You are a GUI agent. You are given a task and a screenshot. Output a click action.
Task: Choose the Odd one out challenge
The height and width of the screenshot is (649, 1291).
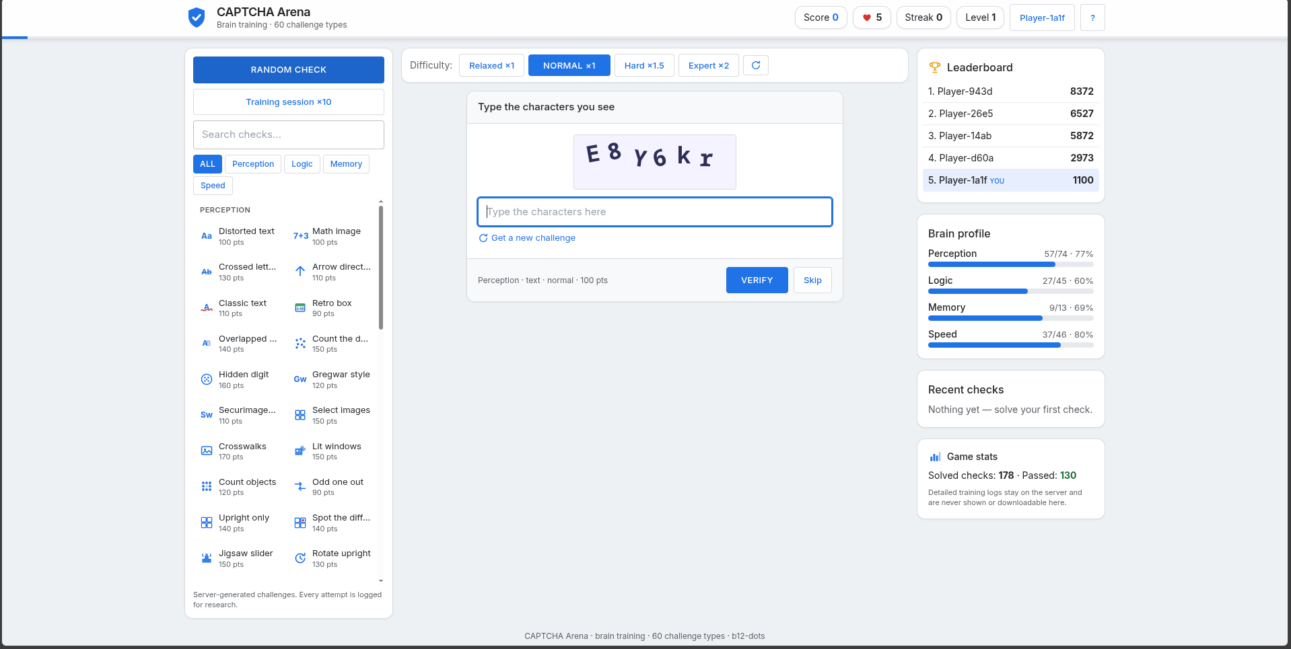[x=333, y=487]
